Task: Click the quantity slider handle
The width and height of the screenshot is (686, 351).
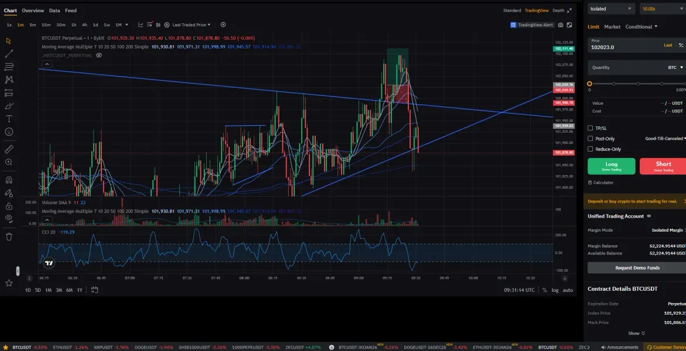Action: 589,84
